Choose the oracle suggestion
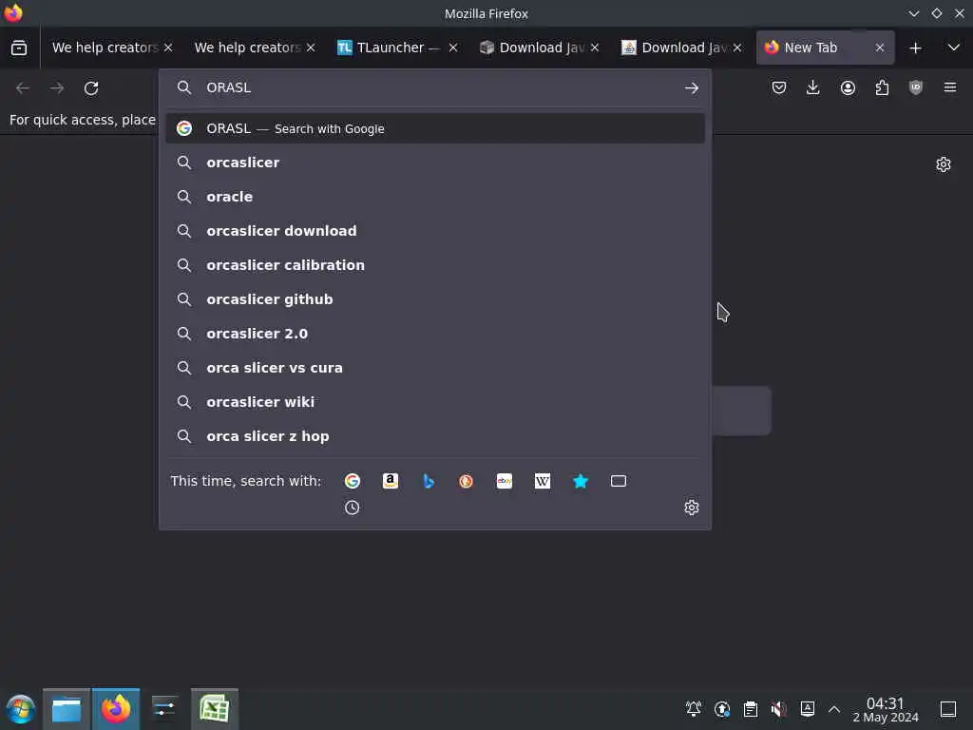This screenshot has width=973, height=730. [435, 197]
